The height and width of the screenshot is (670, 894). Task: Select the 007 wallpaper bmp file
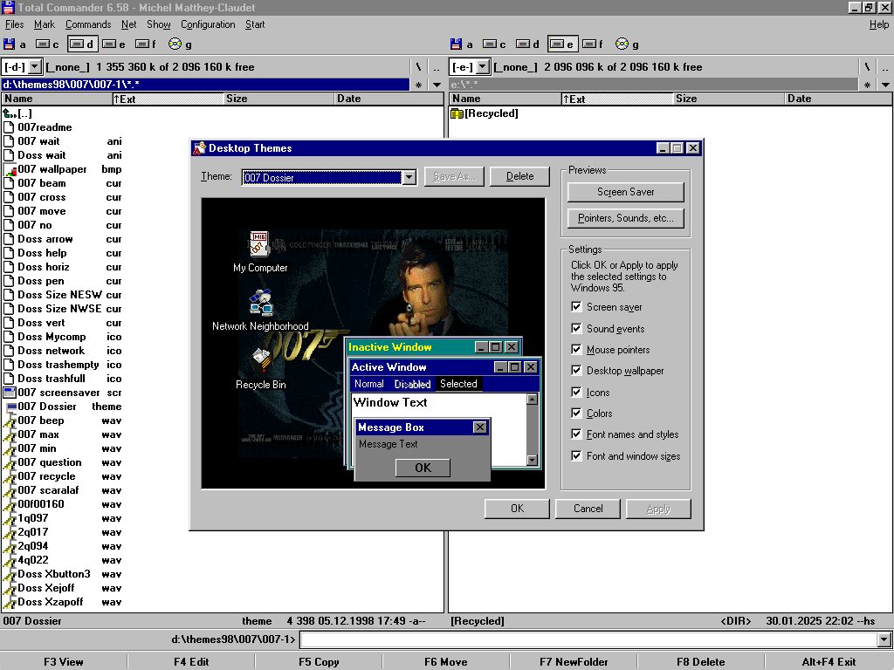click(x=52, y=169)
